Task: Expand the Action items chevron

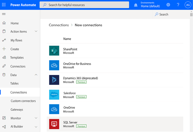Action: click(36, 31)
